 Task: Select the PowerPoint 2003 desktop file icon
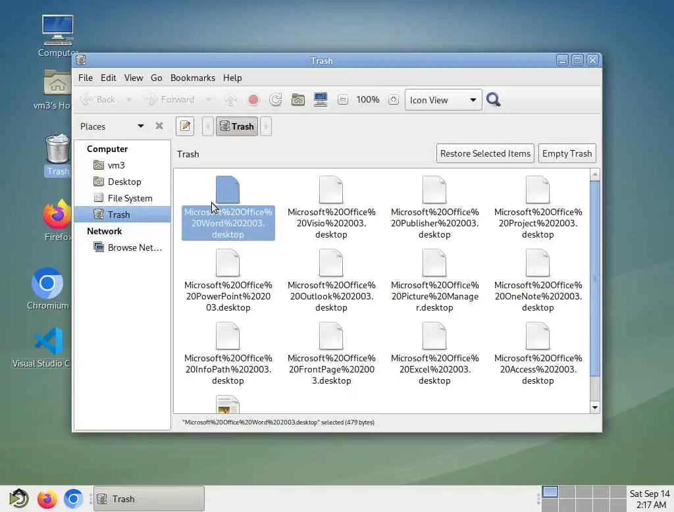click(228, 263)
